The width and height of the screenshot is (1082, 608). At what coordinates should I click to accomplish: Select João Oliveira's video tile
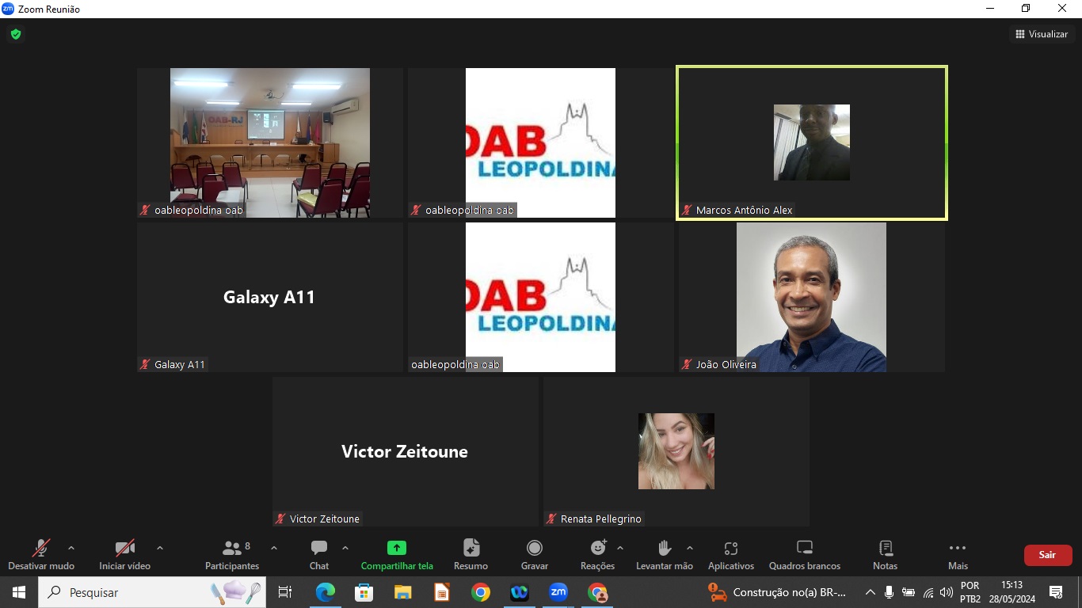point(811,297)
